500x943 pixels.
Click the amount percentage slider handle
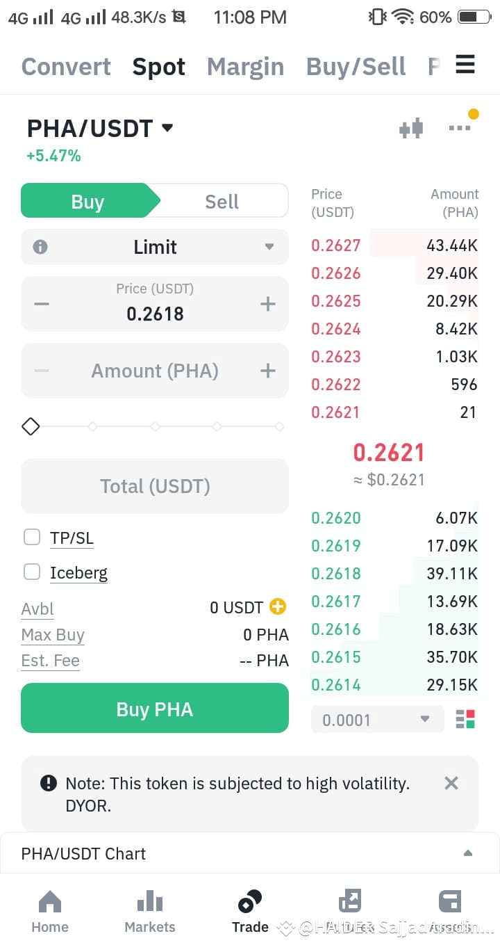(x=31, y=426)
